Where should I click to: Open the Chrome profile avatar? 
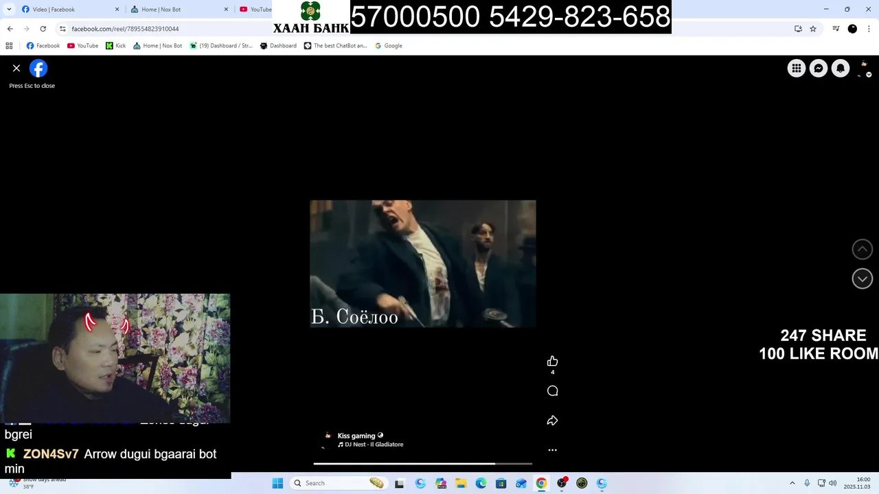852,29
